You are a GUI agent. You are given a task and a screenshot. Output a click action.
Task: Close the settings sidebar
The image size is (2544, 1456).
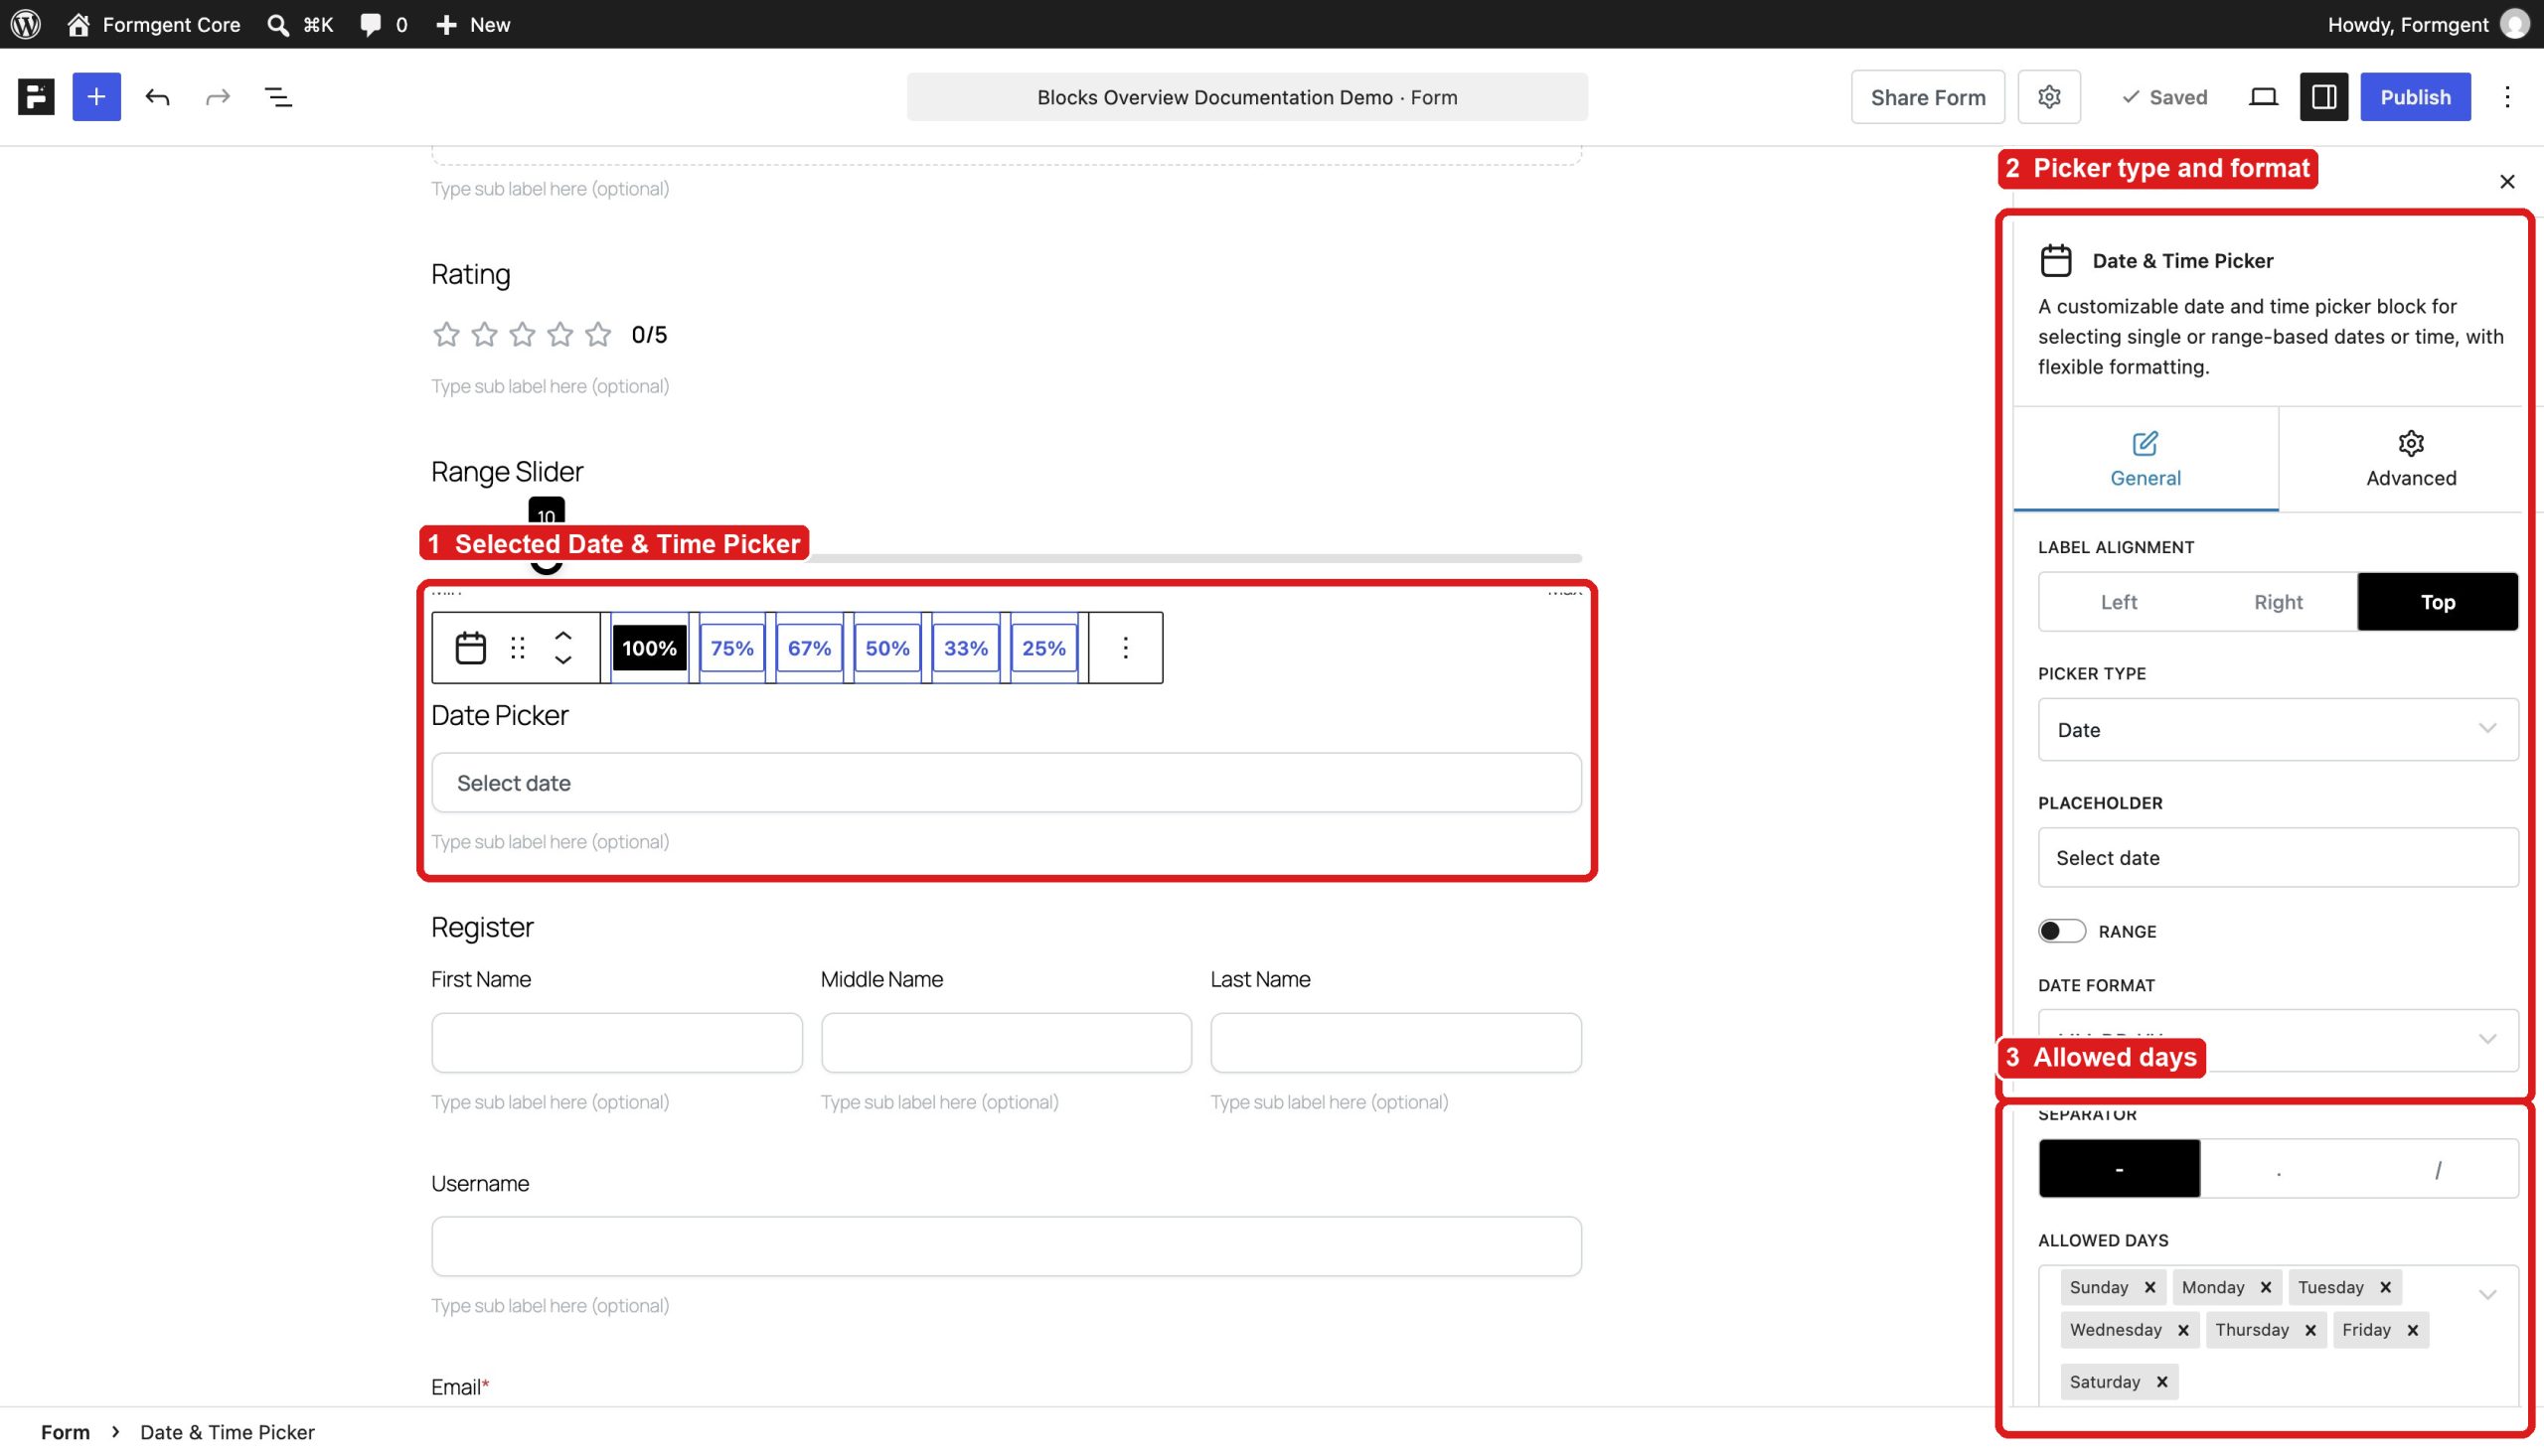[x=2507, y=181]
